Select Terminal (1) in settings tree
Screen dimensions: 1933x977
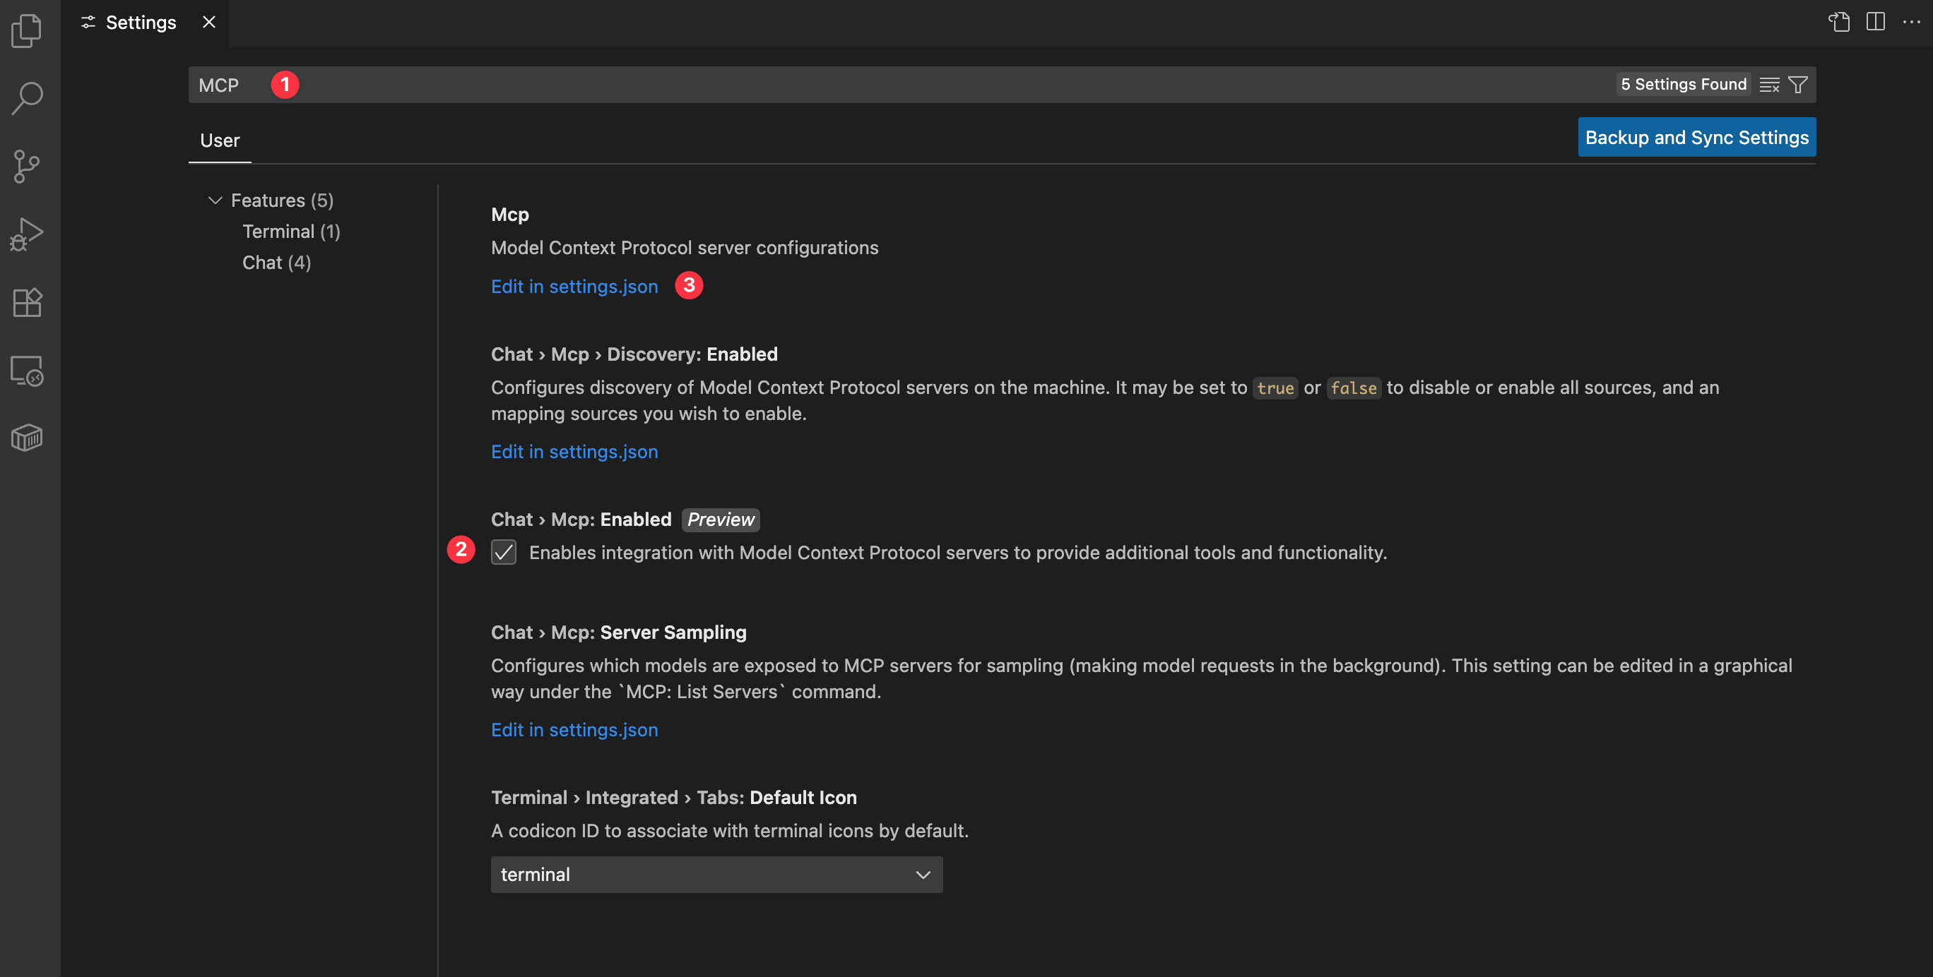pos(291,232)
